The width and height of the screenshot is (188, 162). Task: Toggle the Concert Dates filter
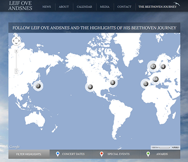pyautogui.click(x=71, y=154)
